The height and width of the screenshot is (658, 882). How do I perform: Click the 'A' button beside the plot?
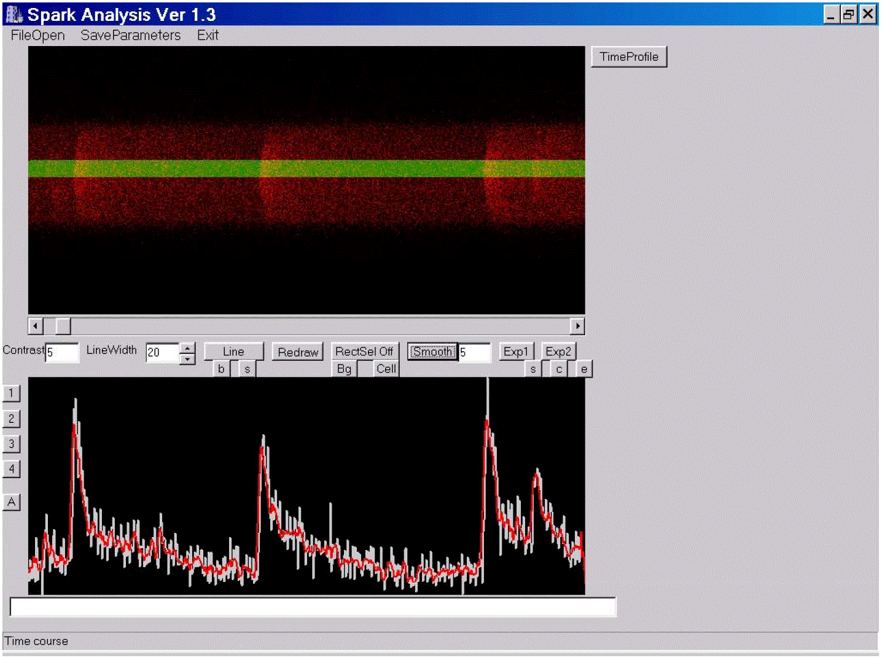12,502
